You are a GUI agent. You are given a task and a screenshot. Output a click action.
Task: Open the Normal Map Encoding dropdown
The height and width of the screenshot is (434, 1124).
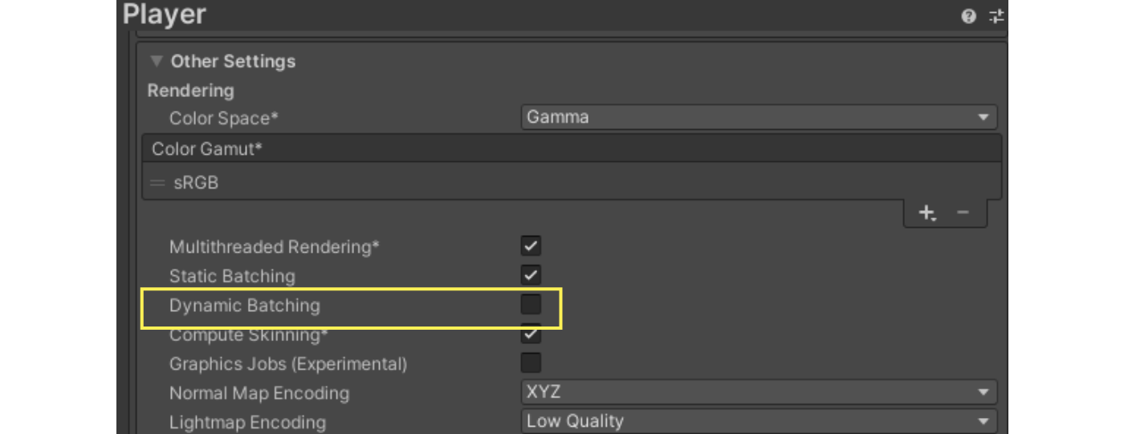[x=759, y=392]
